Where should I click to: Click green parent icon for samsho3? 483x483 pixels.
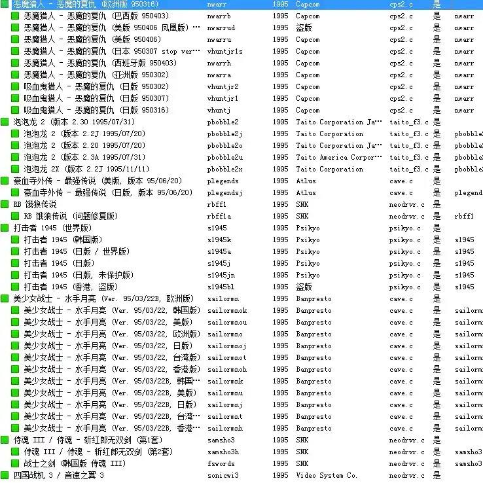pyautogui.click(x=5, y=440)
